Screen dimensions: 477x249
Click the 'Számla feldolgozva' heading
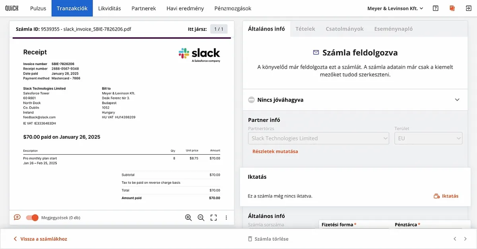coord(360,53)
